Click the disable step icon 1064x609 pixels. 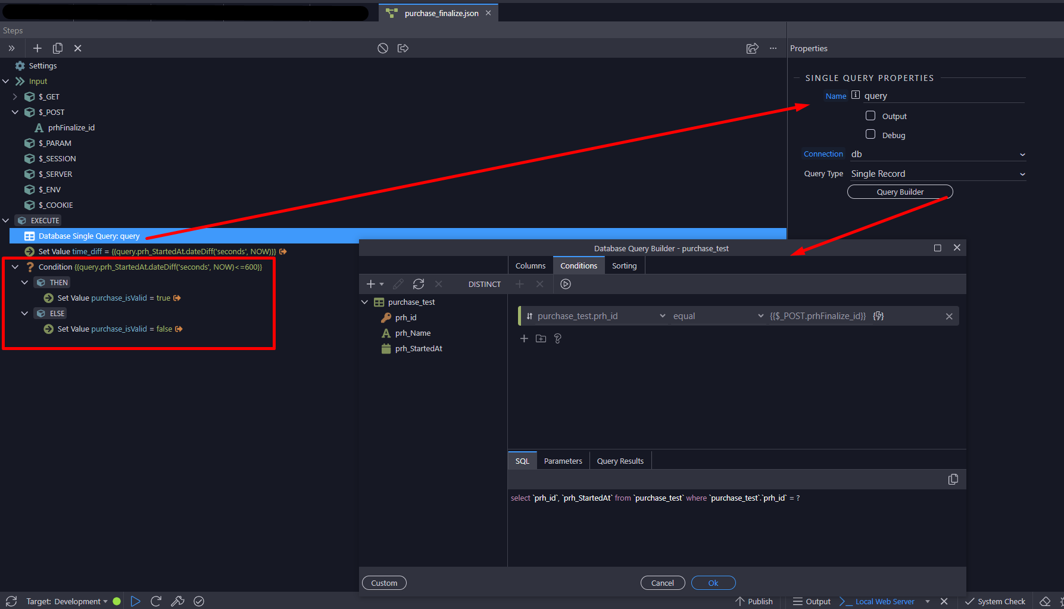383,48
